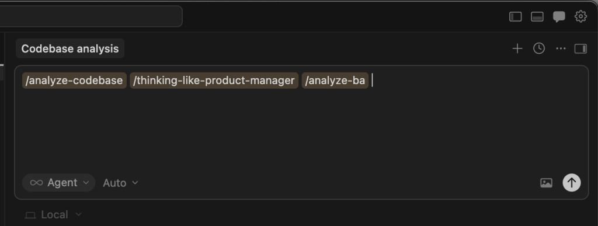Send the message with up-arrow button
Image resolution: width=598 pixels, height=226 pixels.
pos(571,183)
